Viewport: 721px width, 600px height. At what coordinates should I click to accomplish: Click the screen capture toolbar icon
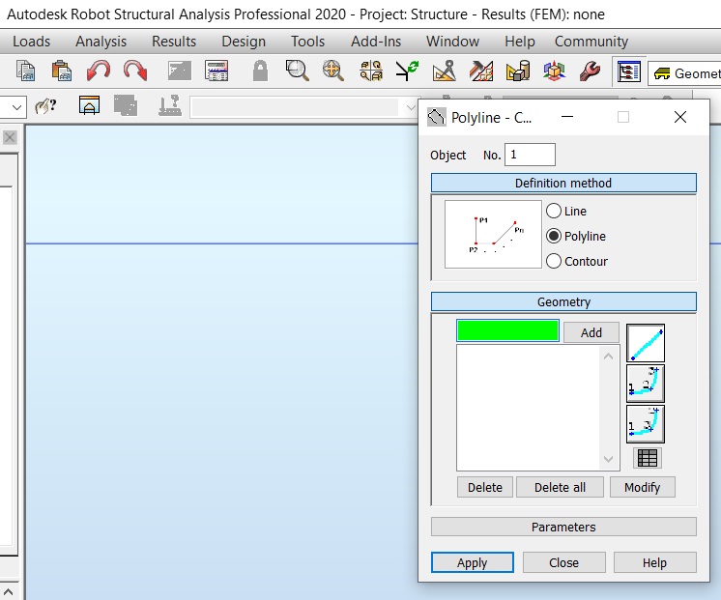point(180,71)
